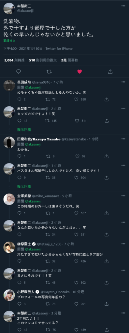Open 小野塚勇人's profile picture
The height and width of the screenshot is (333, 129).
pyautogui.click(x=9, y=295)
